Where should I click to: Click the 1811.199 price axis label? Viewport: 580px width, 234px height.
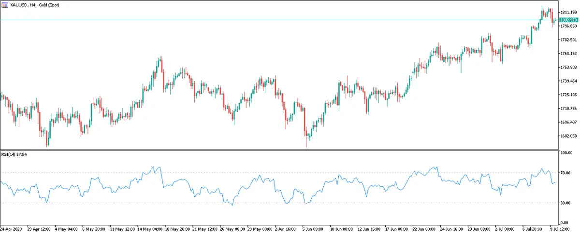[568, 12]
